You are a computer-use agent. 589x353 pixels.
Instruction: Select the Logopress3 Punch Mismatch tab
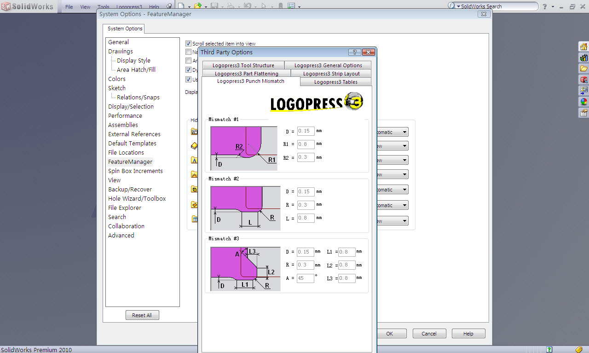pos(251,81)
